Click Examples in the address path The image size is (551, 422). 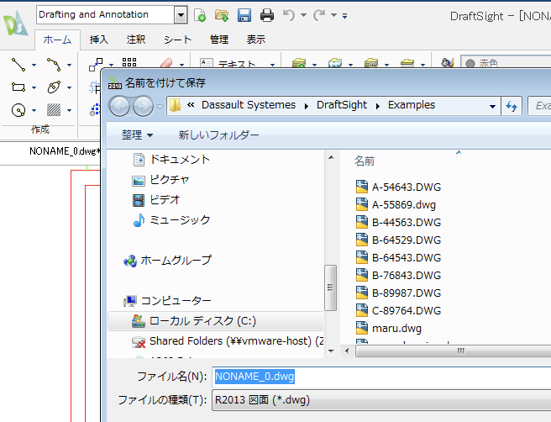[x=412, y=105]
